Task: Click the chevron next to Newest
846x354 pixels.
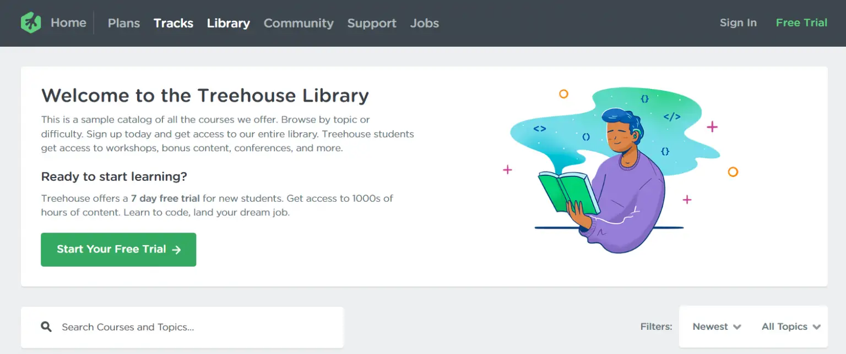Action: [737, 327]
